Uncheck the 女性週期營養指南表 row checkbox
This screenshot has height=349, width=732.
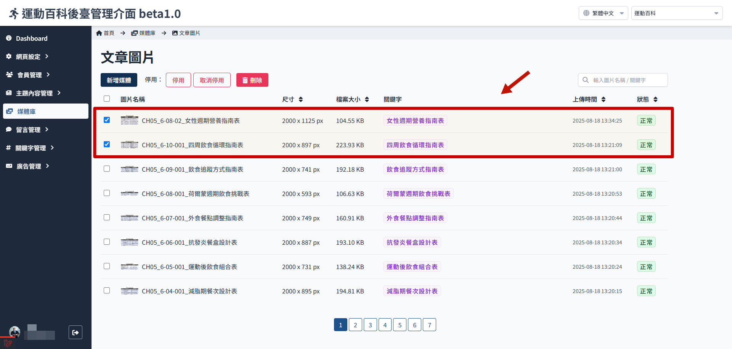coord(107,120)
